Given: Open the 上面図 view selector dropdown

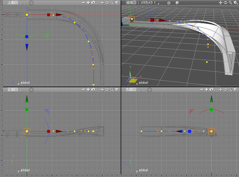Looking at the screenshot, I should 14,3.
